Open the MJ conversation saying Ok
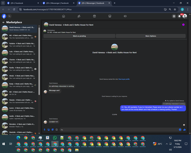The height and width of the screenshot is (153, 191). pyautogui.click(x=19, y=93)
